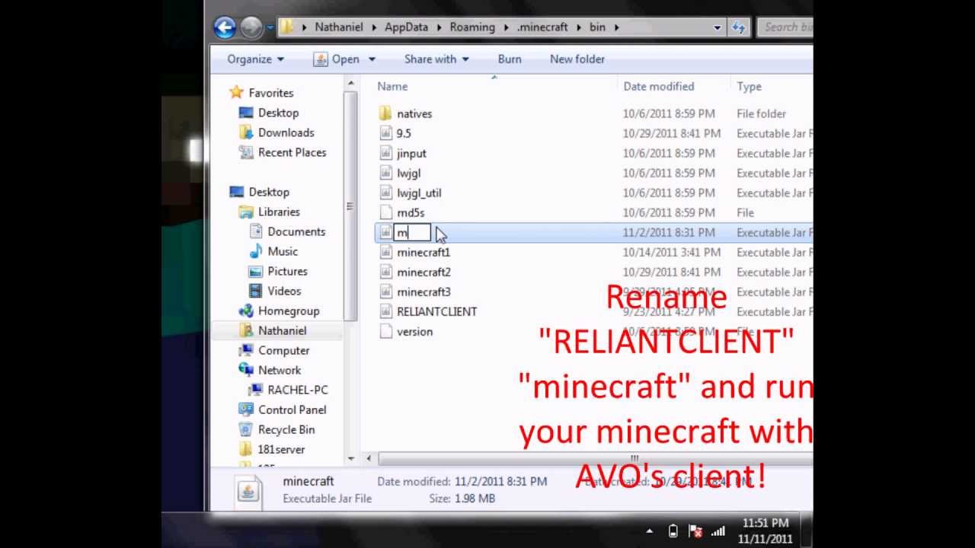This screenshot has width=975, height=548.
Task: Show hidden system tray icons arrow
Action: (650, 531)
